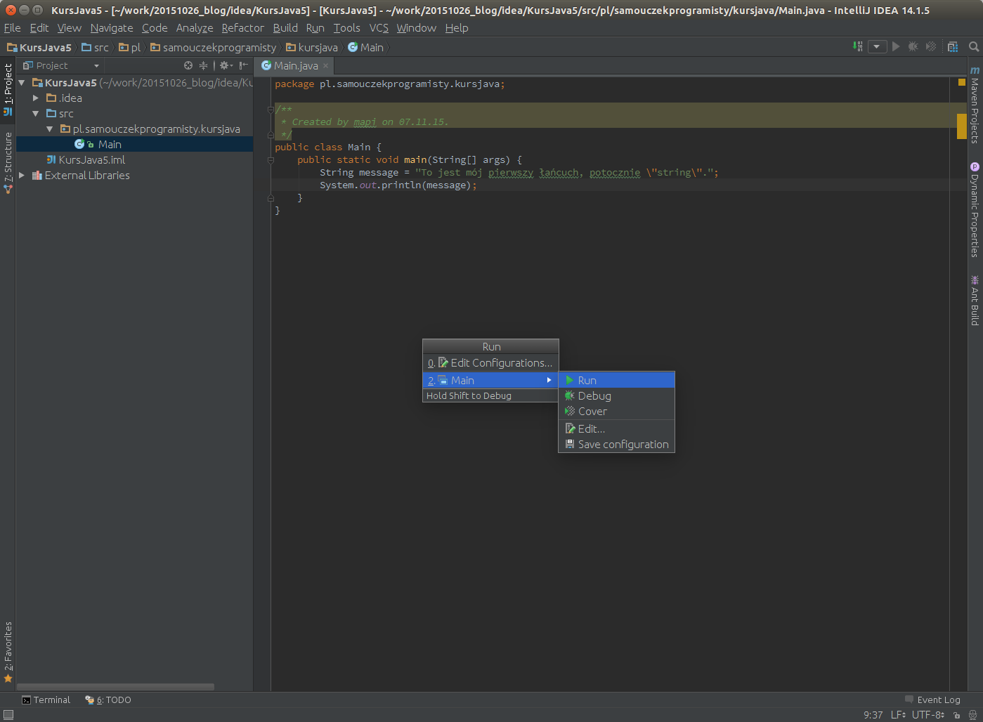Toggle the Dynamic Properties side panel

[975, 210]
